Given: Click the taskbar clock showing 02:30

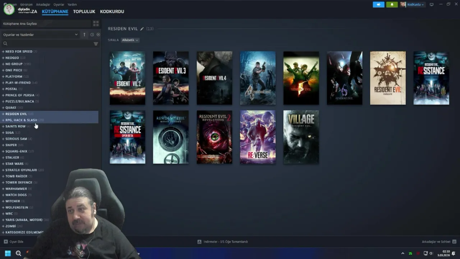Looking at the screenshot, I should [443, 253].
